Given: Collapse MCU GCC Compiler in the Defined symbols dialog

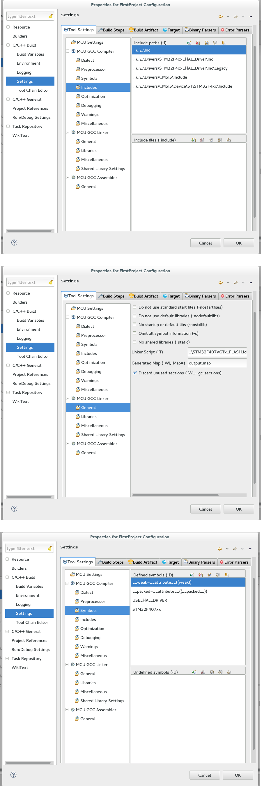Looking at the screenshot, I should 67,583.
